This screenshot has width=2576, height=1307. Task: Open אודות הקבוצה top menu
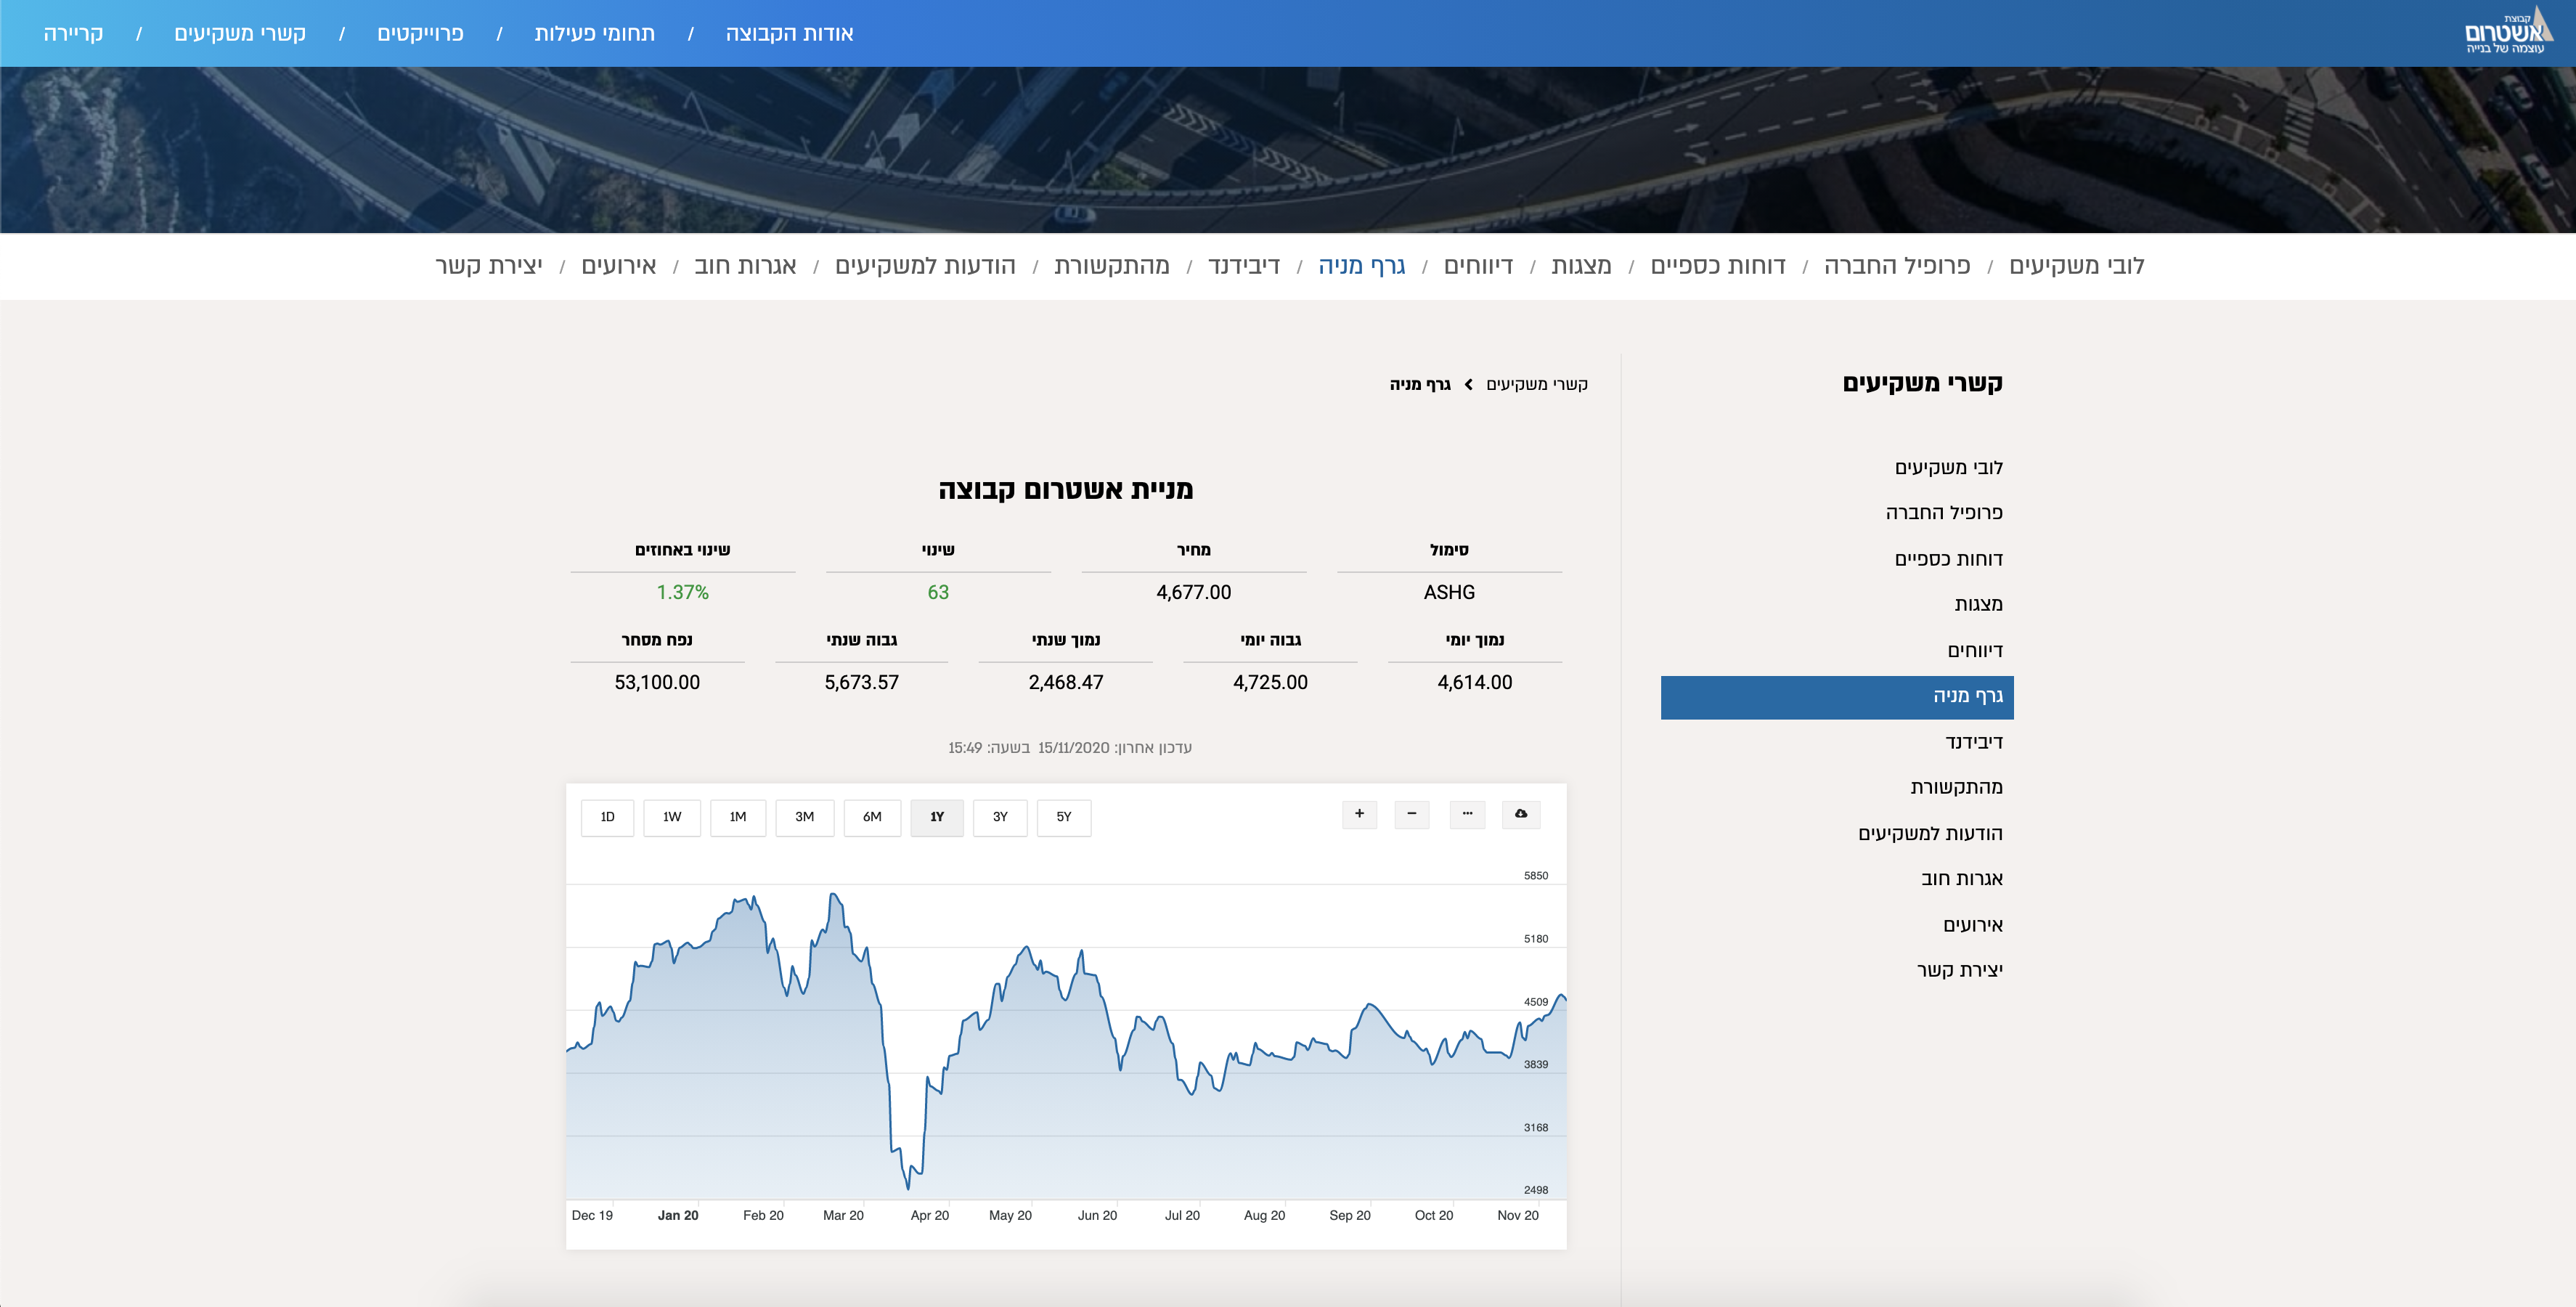coord(789,33)
